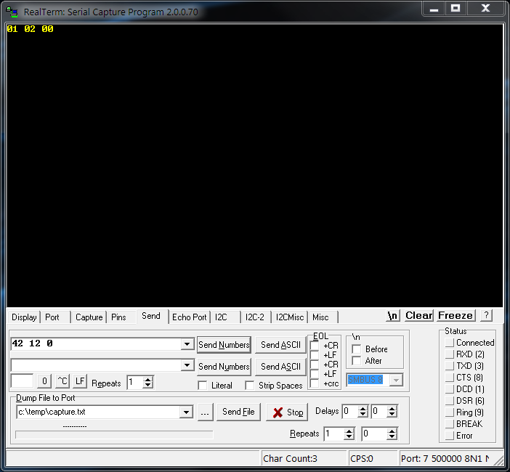The image size is (510, 472).
Task: Check the Before \n checkbox
Action: [x=357, y=349]
